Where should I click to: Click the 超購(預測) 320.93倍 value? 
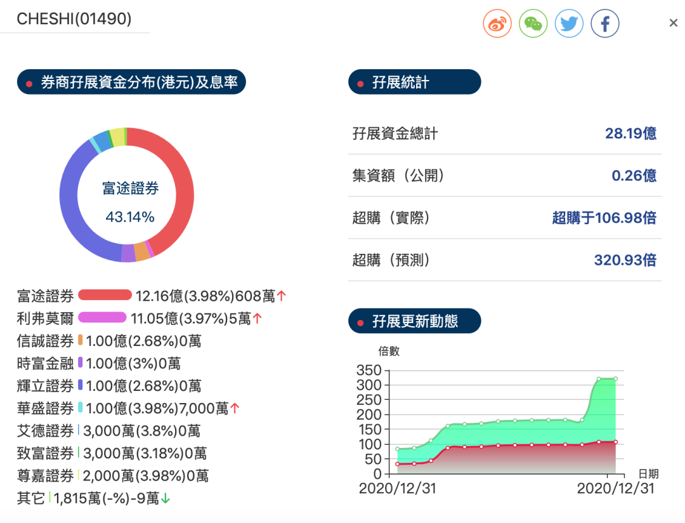(625, 260)
